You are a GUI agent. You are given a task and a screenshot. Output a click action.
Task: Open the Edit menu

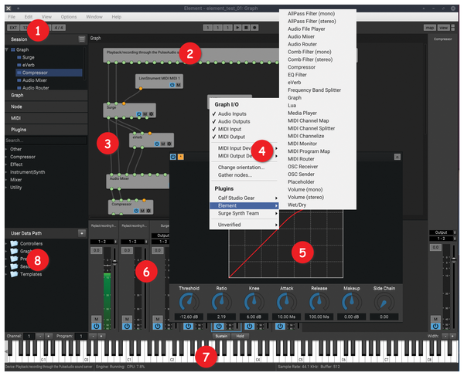(29, 17)
